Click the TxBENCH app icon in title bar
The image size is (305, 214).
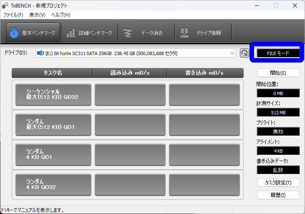[x=5, y=5]
